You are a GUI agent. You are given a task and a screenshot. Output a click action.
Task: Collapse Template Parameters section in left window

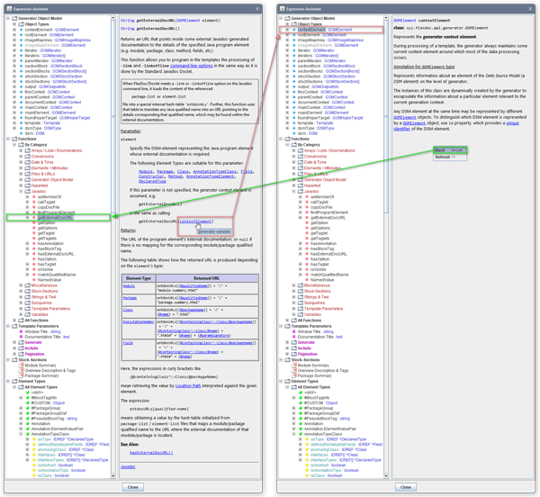8,325
